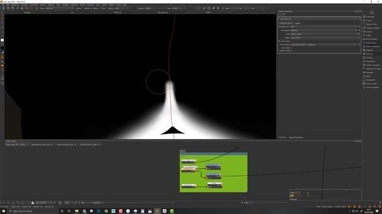This screenshot has height=214, width=382.
Task: Toggle the Scalar Data checkbox
Action: coord(291,51)
